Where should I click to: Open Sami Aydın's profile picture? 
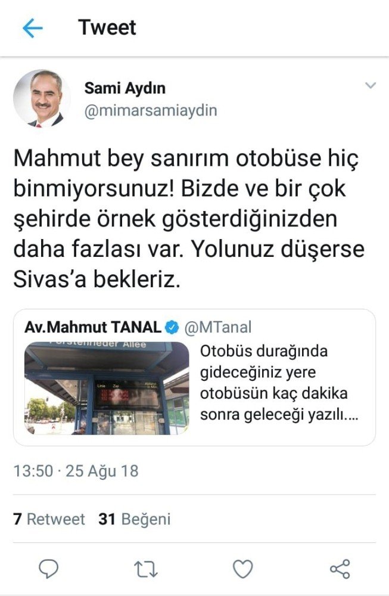pyautogui.click(x=42, y=98)
